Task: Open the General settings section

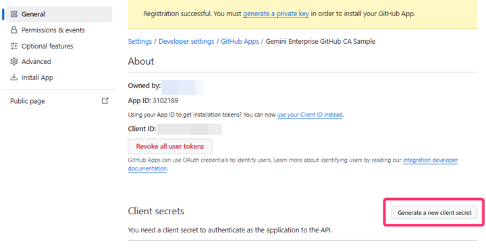Action: (59, 14)
